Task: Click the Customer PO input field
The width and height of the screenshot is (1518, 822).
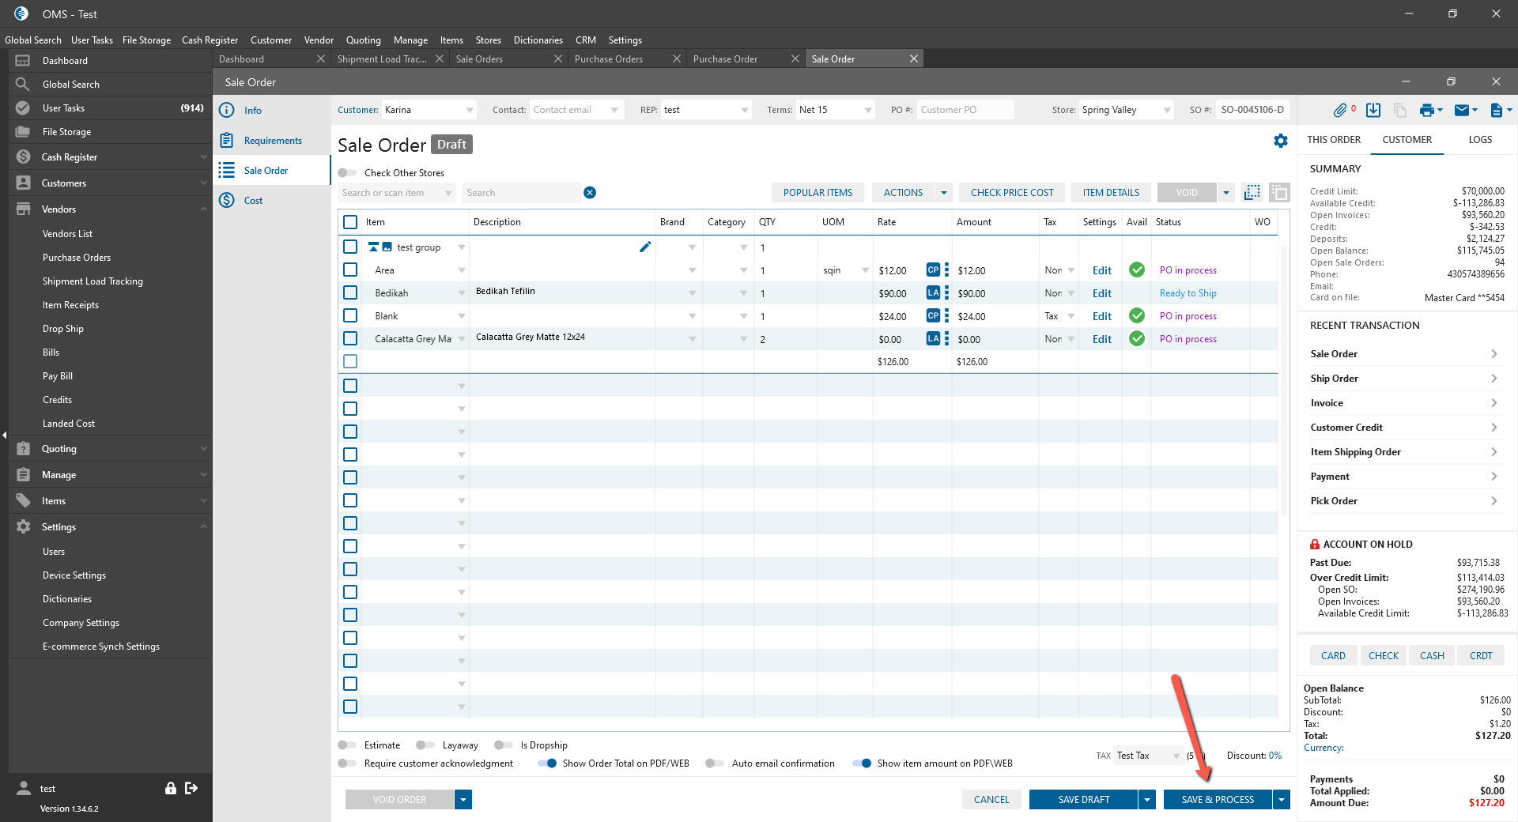Action: pyautogui.click(x=965, y=110)
